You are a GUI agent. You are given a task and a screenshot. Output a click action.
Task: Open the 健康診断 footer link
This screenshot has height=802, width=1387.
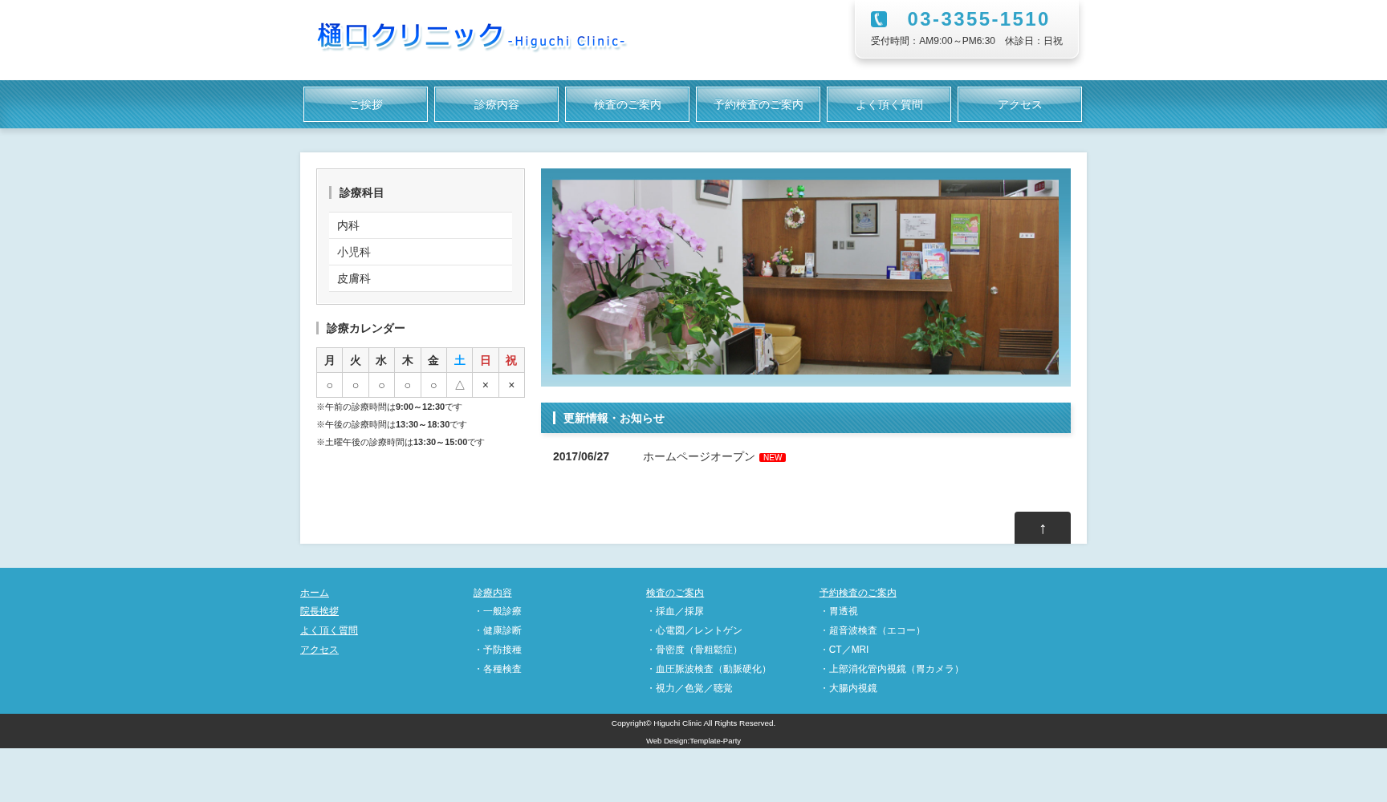(x=501, y=630)
